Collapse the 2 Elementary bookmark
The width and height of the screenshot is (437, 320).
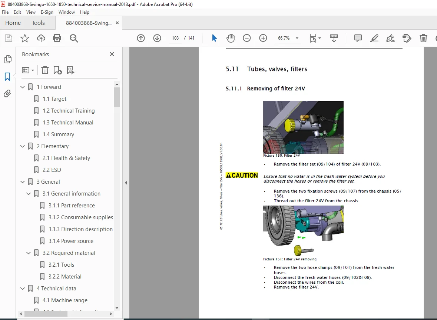pos(23,146)
